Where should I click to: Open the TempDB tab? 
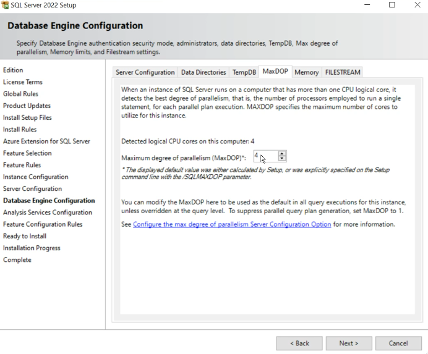[244, 72]
